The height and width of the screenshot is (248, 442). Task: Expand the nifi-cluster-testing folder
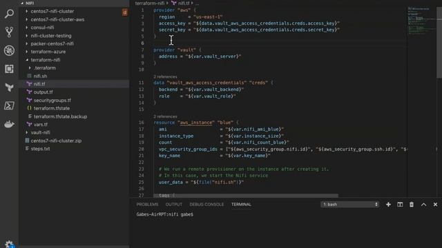27,36
